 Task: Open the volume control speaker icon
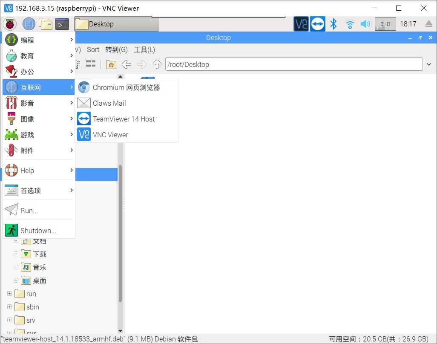point(365,24)
